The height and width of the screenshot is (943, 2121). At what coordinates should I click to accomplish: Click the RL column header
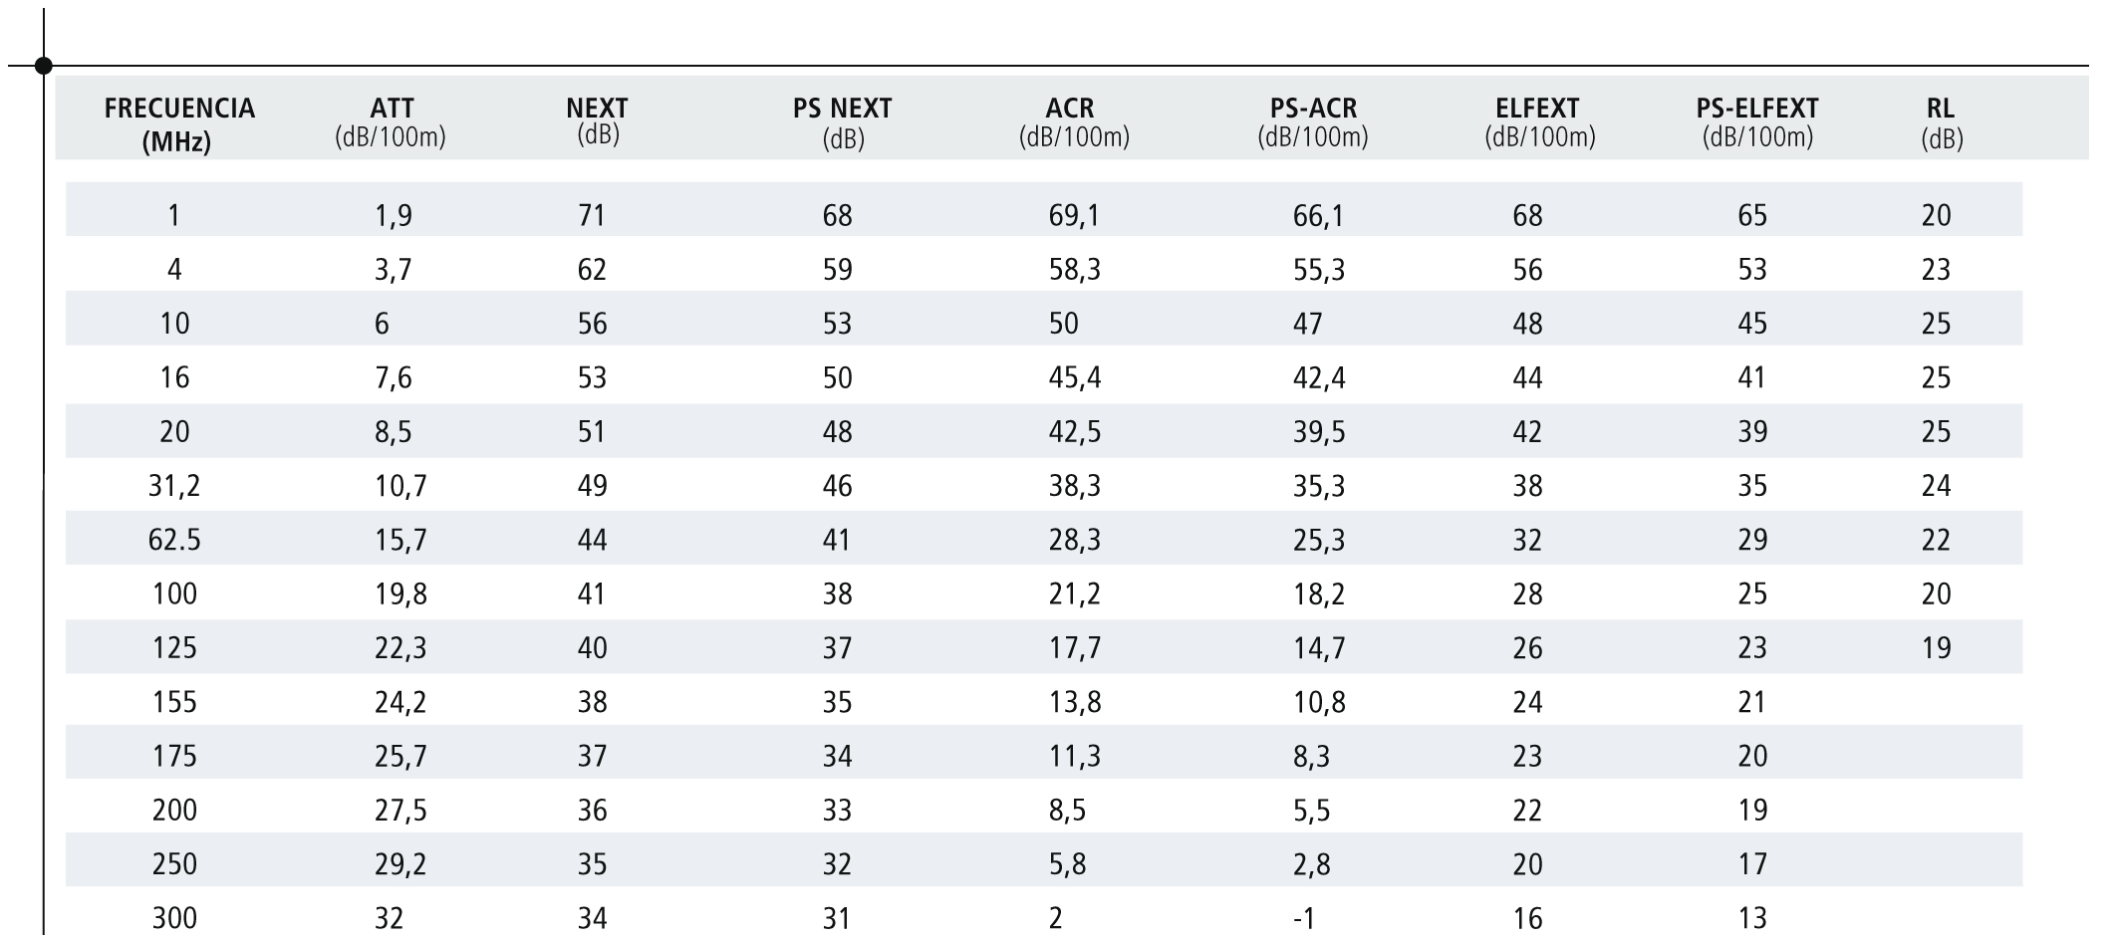point(1941,121)
